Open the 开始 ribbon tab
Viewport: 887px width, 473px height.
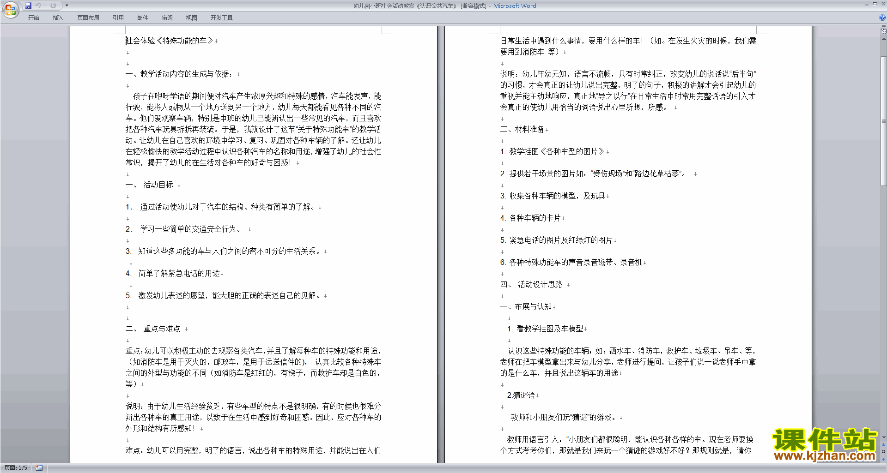tap(34, 18)
